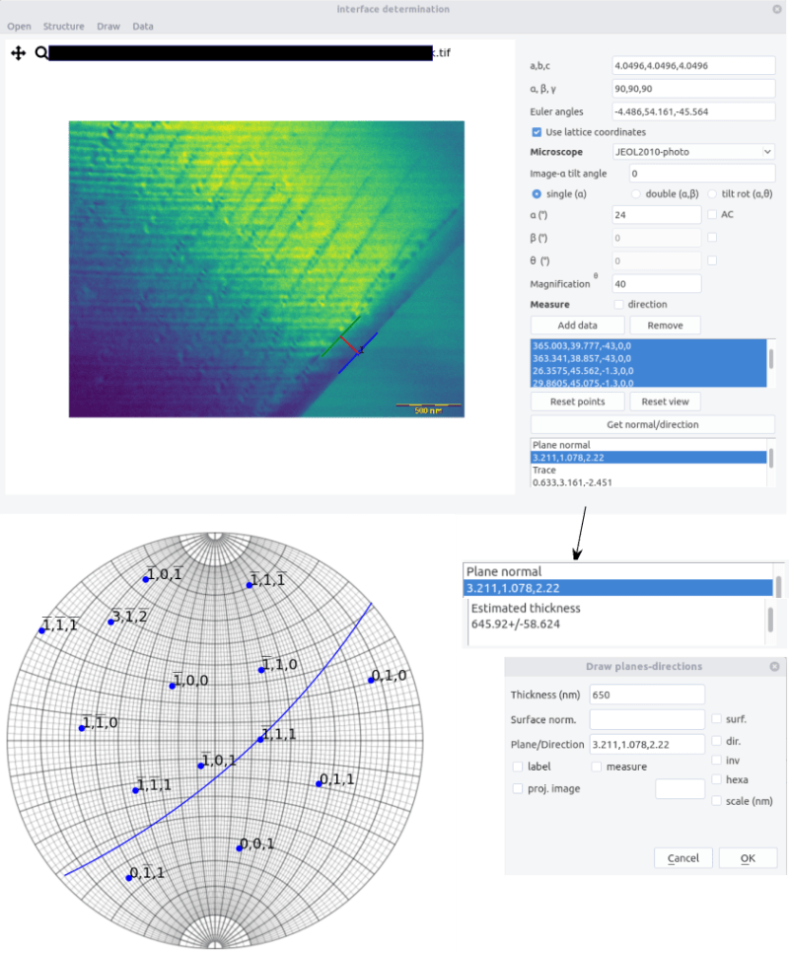Toggle the checkbox beside the β field

pos(712,237)
